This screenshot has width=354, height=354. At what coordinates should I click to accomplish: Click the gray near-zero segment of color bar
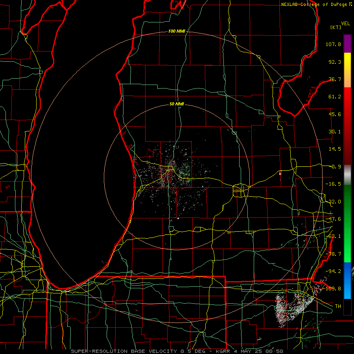click(347, 175)
